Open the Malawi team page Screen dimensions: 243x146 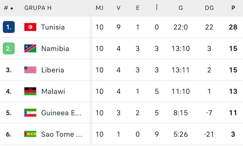coord(53,91)
